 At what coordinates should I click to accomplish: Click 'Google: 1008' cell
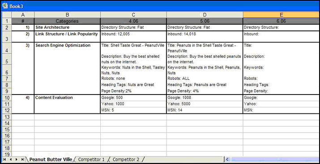(205, 98)
